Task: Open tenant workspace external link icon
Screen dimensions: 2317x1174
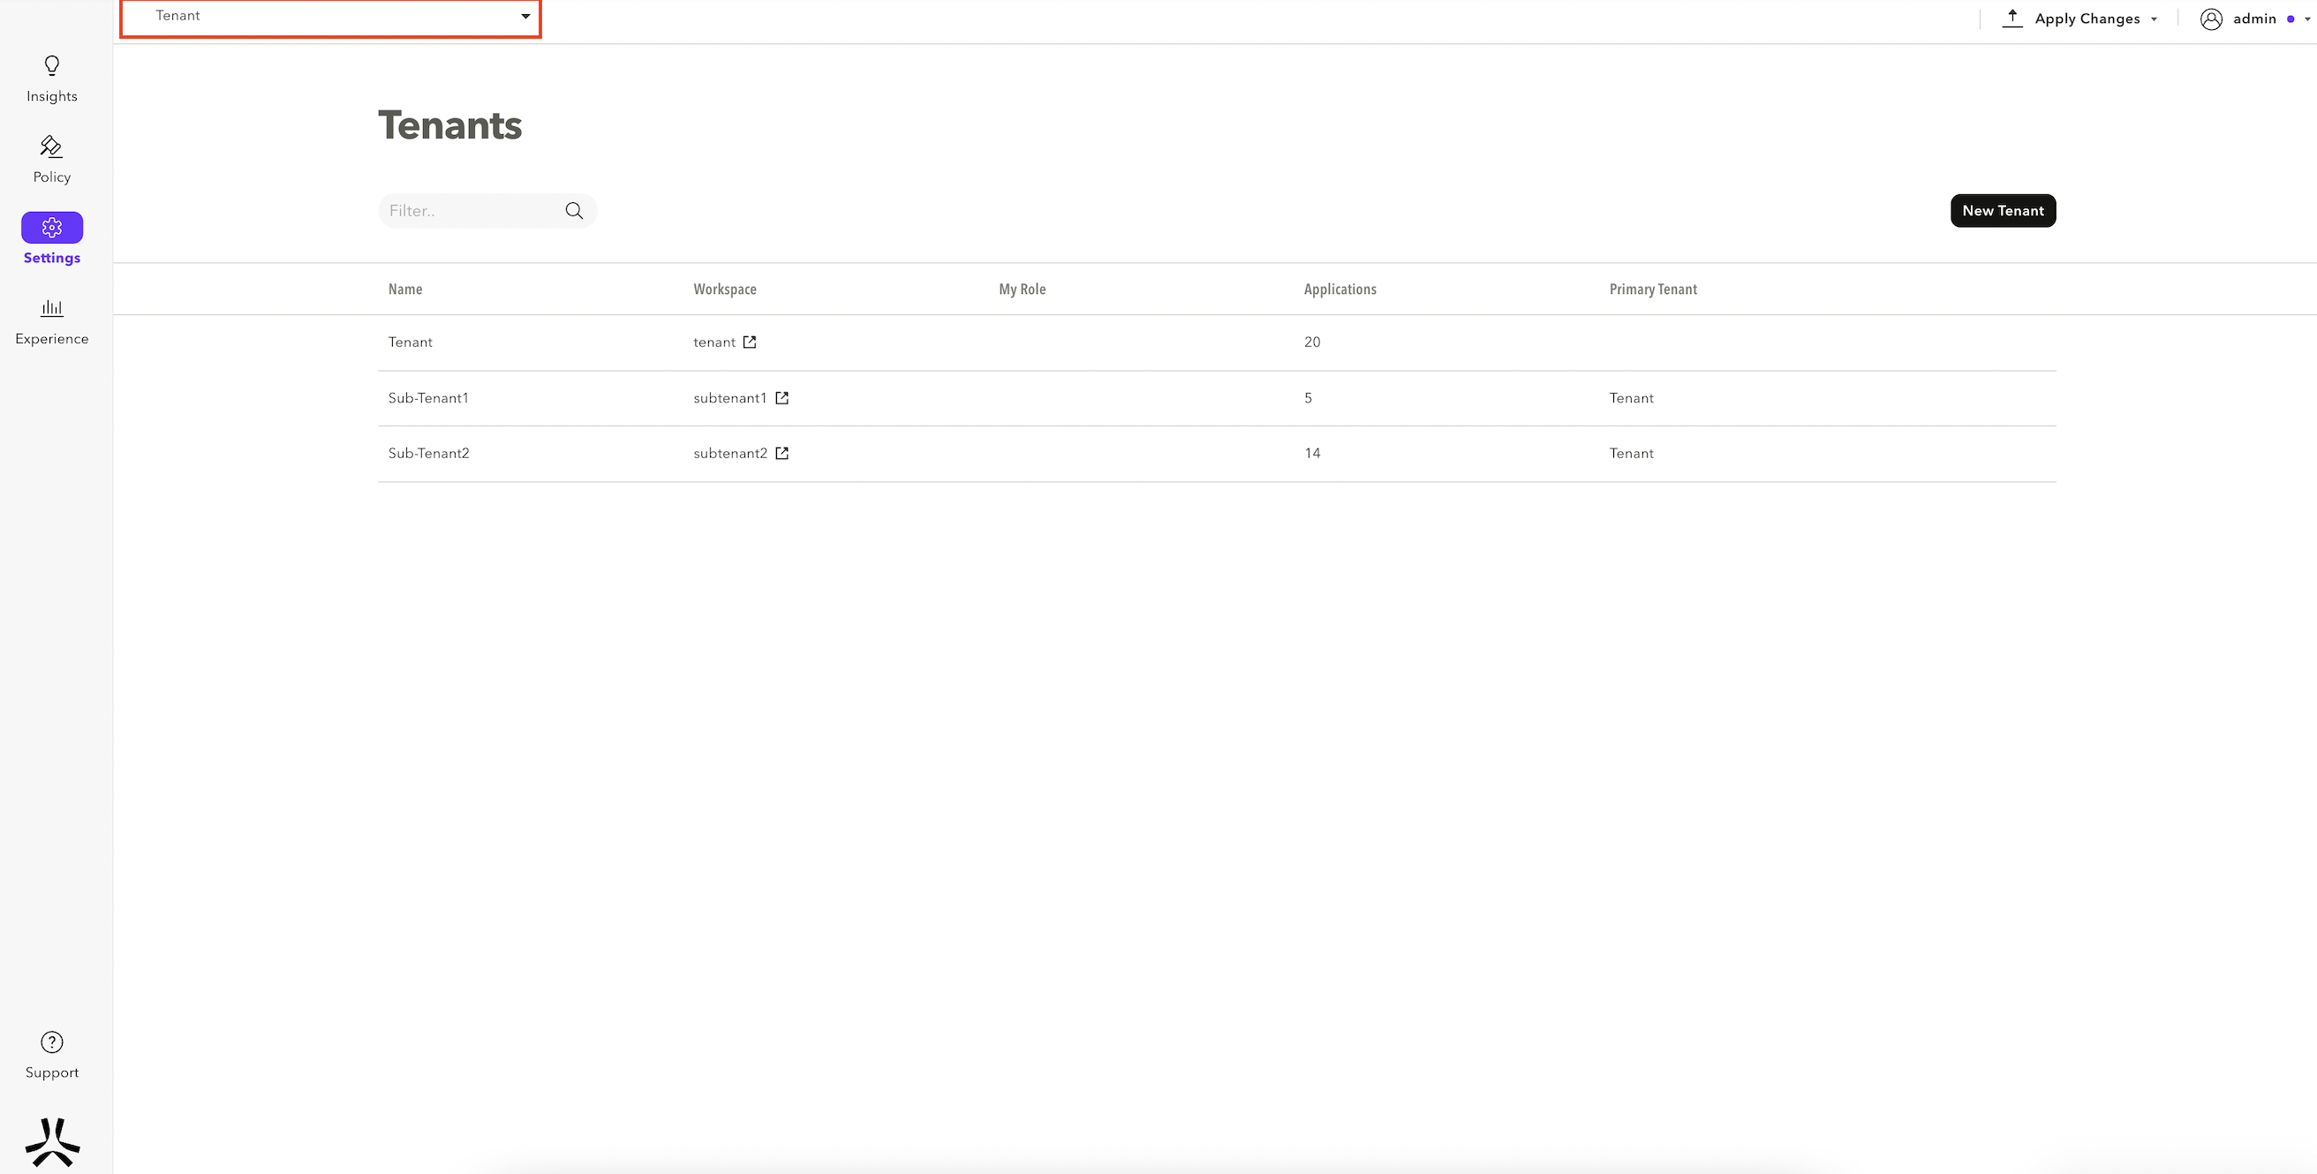Action: tap(750, 342)
